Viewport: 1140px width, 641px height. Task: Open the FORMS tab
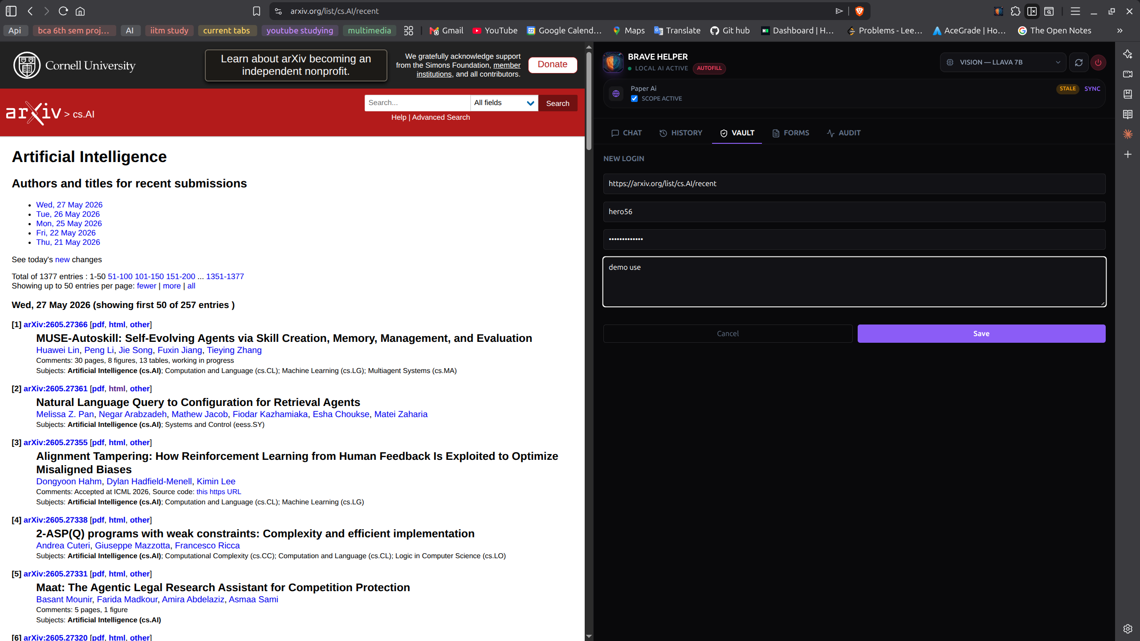tap(791, 133)
